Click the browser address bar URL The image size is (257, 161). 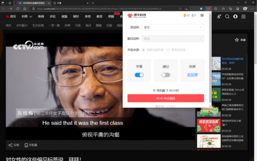[99, 9]
